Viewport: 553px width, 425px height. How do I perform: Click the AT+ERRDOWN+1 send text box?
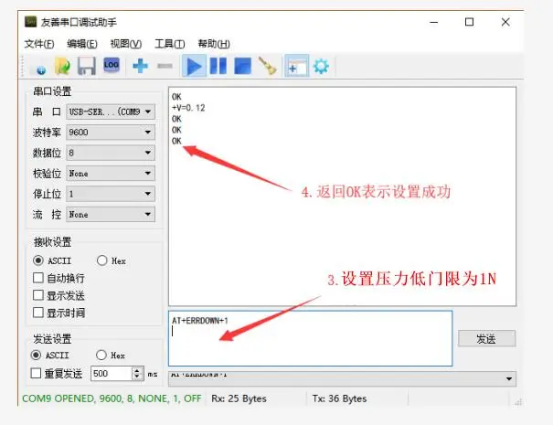point(311,338)
